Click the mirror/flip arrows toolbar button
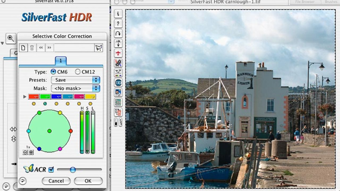This screenshot has width=340, height=191. [118, 43]
